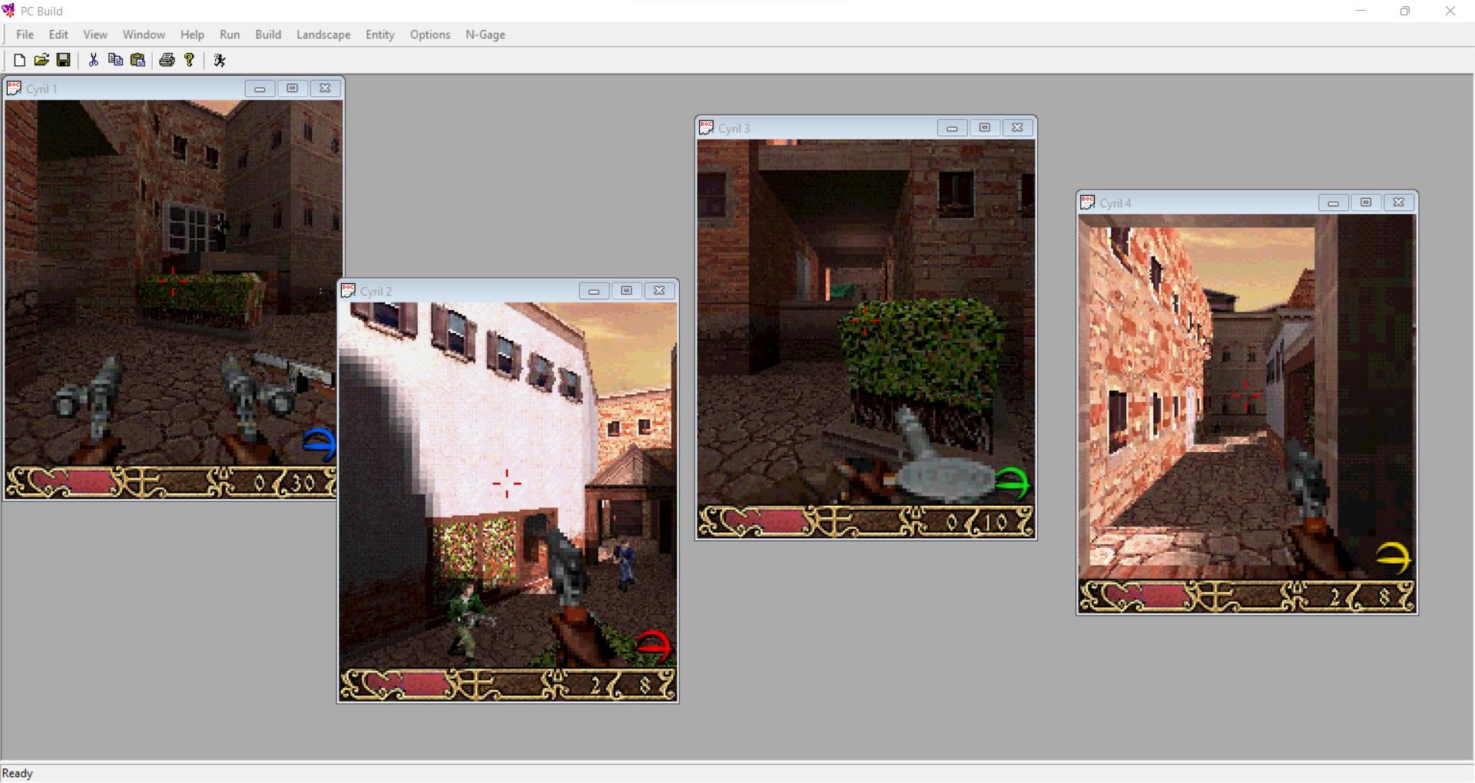Viewport: 1475px width, 783px height.
Task: Open the Window menu
Action: point(144,35)
